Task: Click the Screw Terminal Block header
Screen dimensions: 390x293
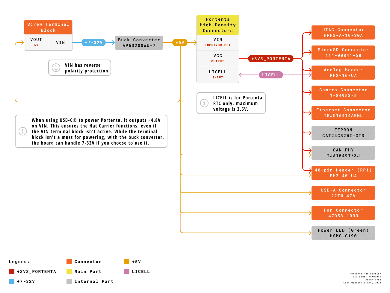Action: pos(48,27)
